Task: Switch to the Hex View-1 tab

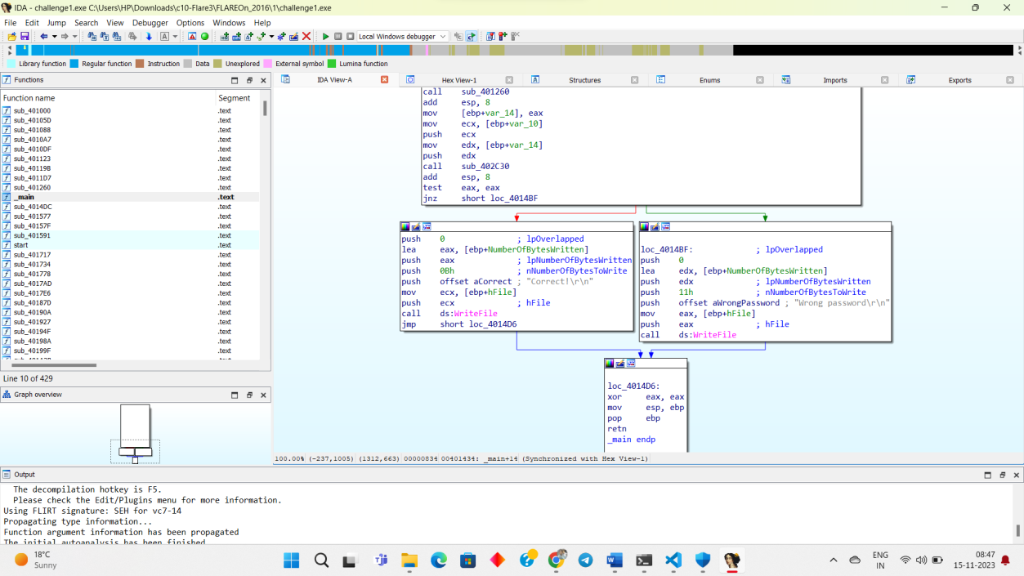Action: pyautogui.click(x=458, y=80)
